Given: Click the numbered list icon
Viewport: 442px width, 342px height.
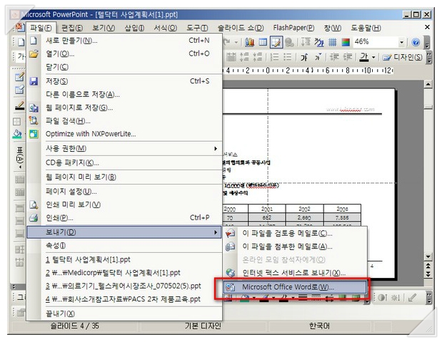Looking at the screenshot, I should pos(275,57).
